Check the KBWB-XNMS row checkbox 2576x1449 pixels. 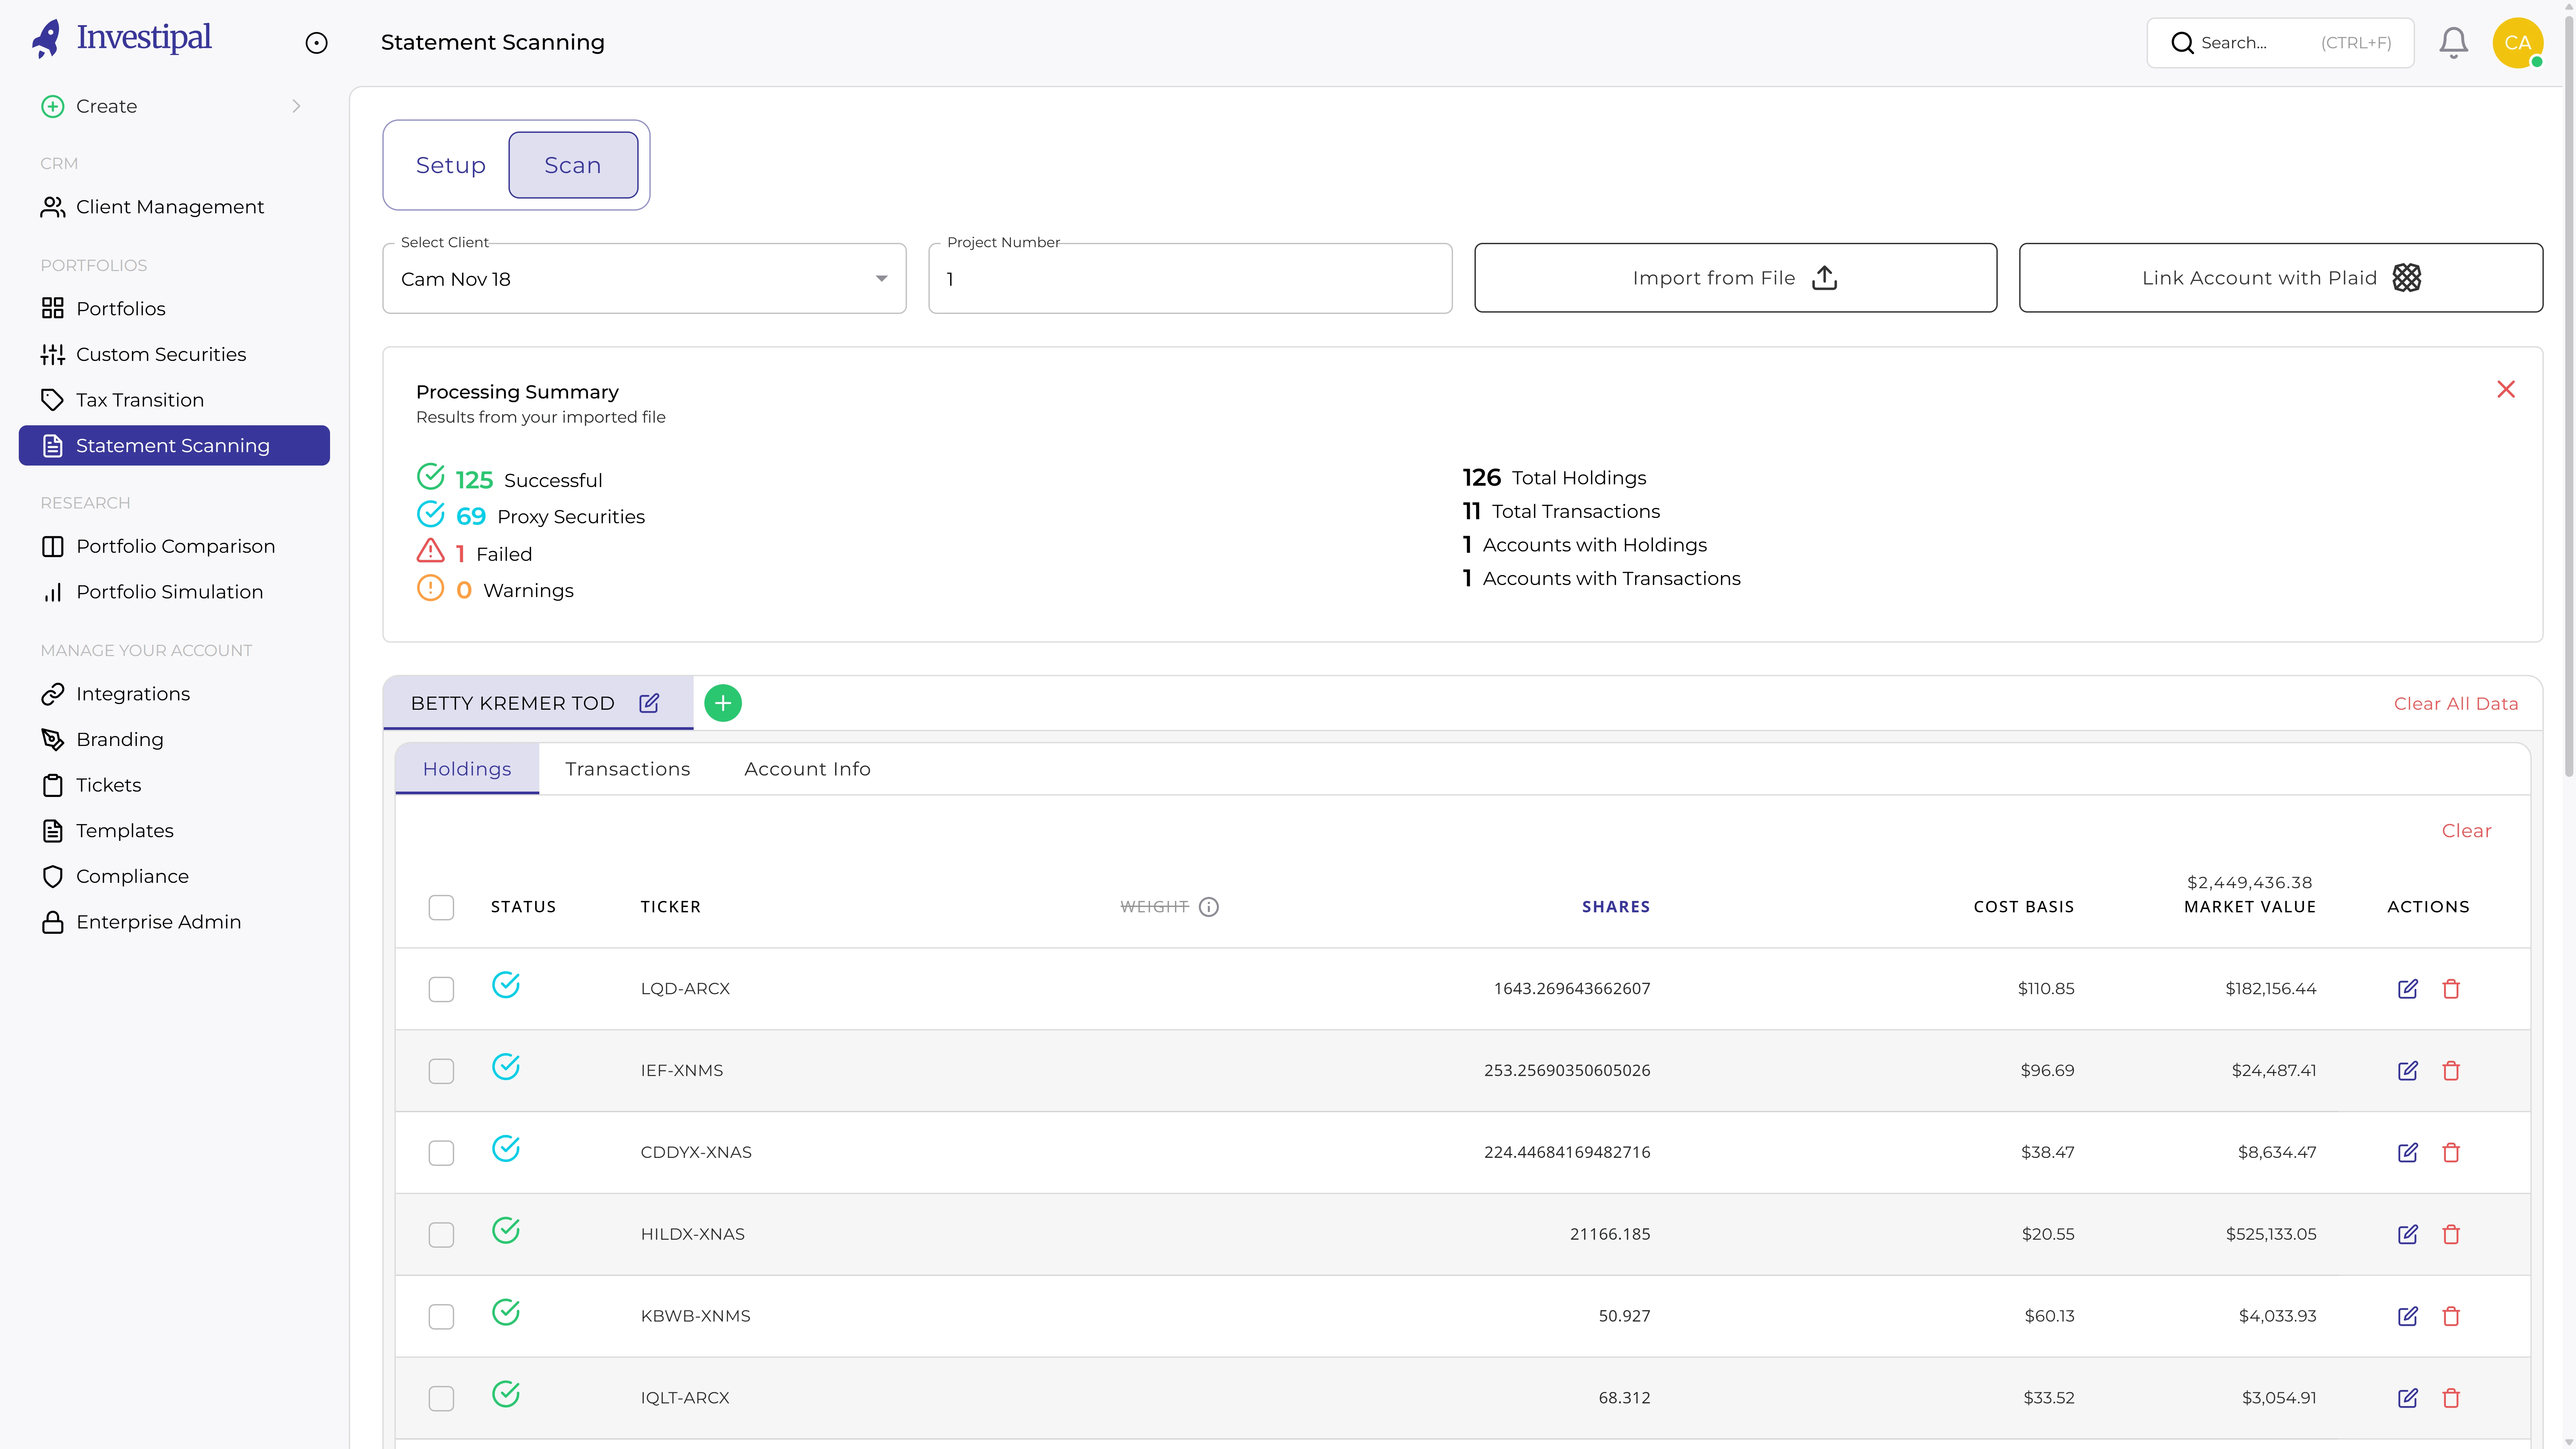coord(441,1317)
